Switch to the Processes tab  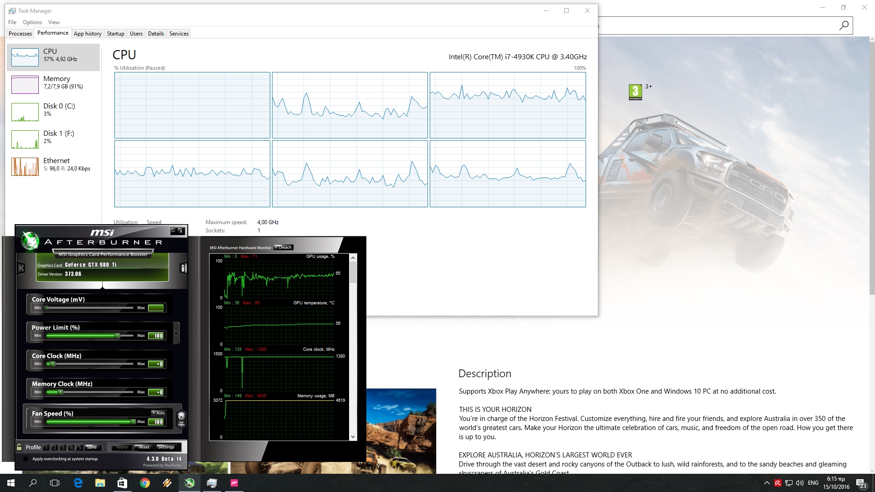tap(20, 34)
